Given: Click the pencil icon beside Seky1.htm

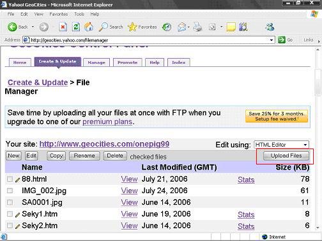Looking at the screenshot, I should 18,215.
